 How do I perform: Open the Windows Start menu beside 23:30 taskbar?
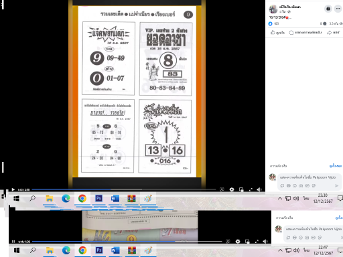(16, 198)
